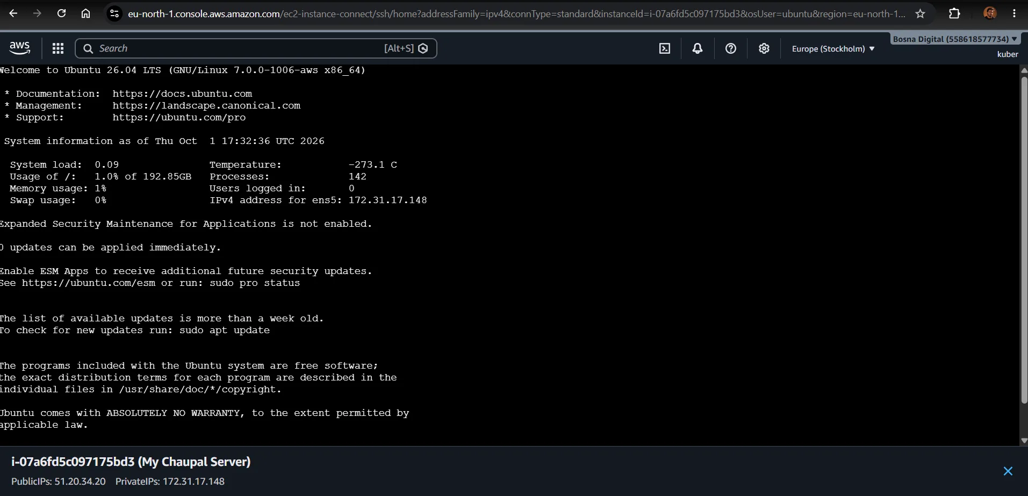Click the AWS logo home icon

tap(20, 48)
